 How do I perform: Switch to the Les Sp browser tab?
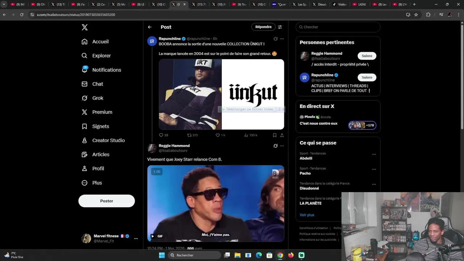(299, 4)
